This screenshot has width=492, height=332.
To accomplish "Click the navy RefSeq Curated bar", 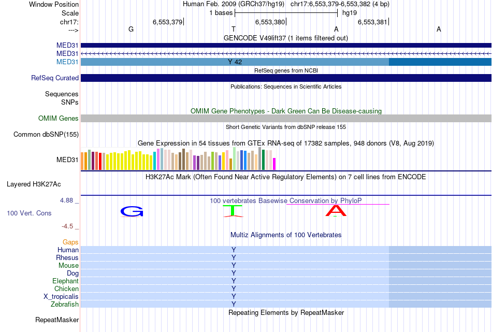I will (x=286, y=78).
